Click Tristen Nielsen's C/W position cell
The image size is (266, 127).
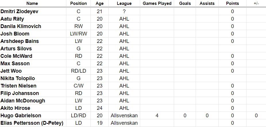click(78, 86)
